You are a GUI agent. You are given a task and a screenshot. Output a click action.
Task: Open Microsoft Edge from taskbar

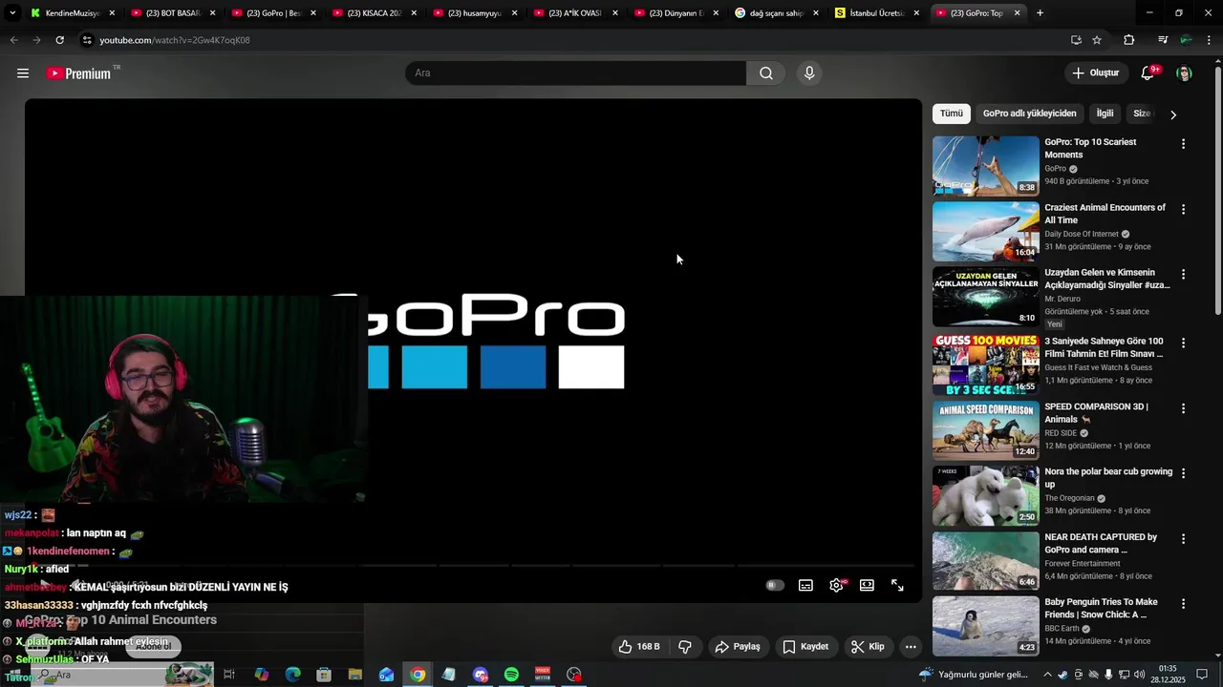click(292, 675)
